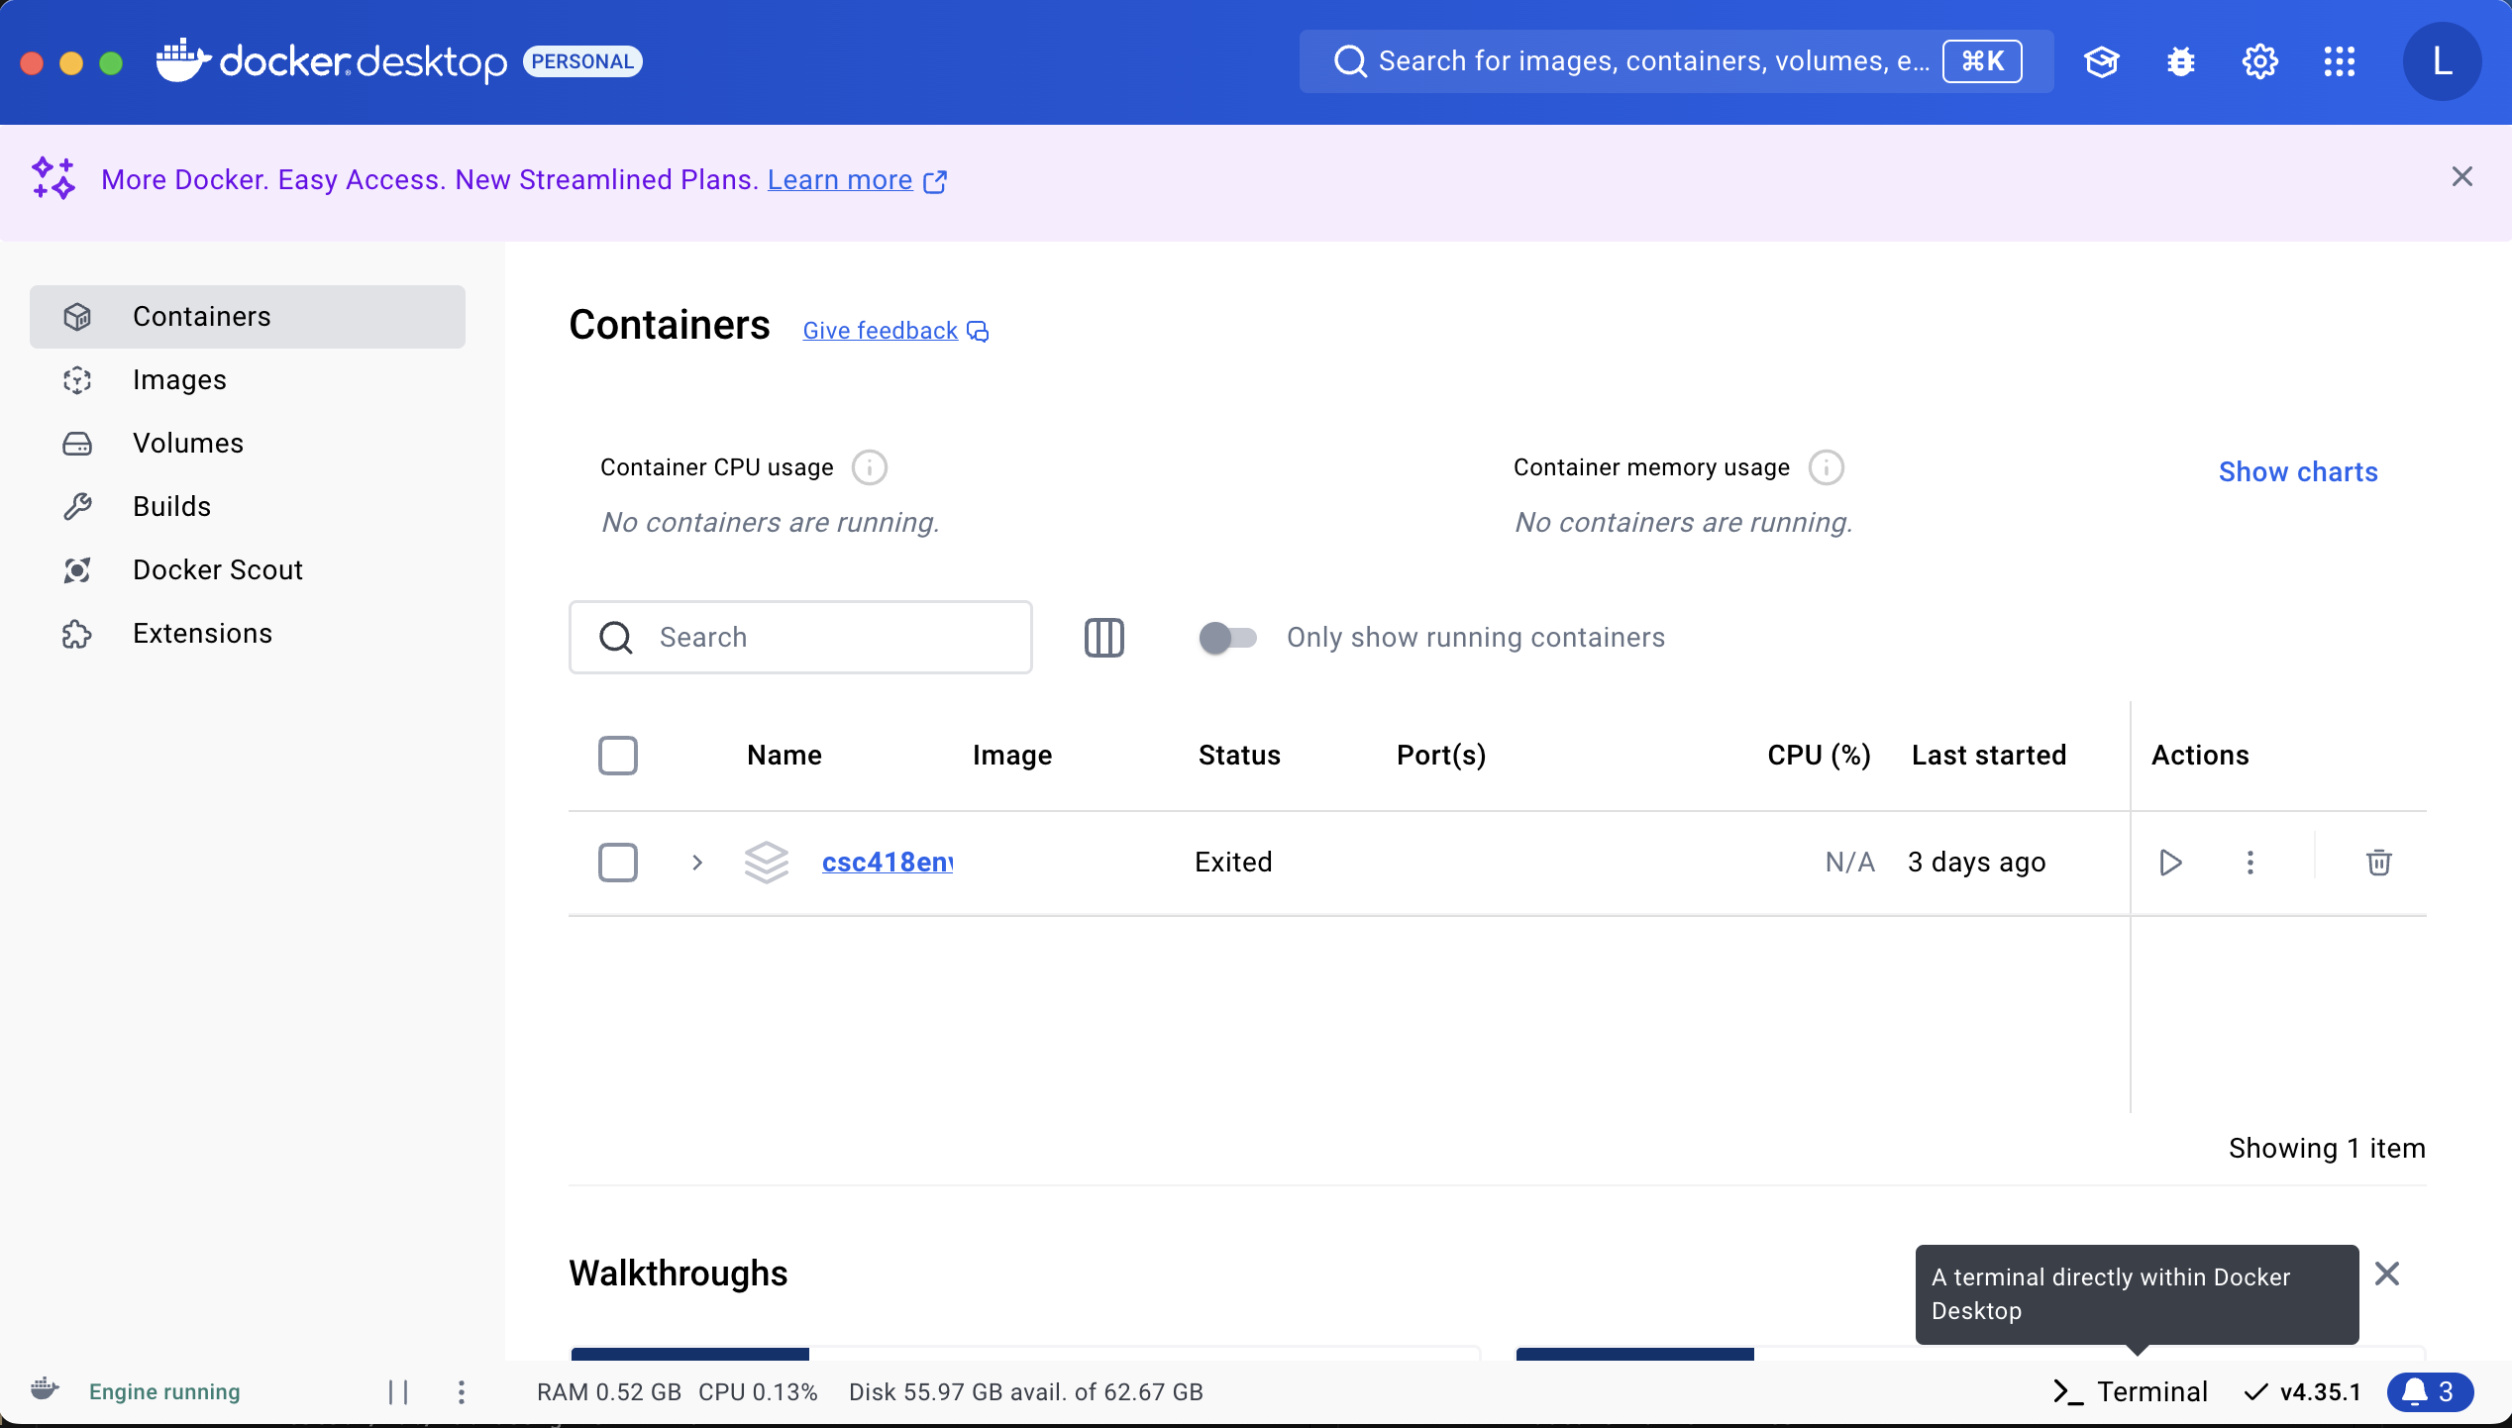Delete the csc418env container with trash icon
Image resolution: width=2512 pixels, height=1428 pixels.
click(2378, 863)
